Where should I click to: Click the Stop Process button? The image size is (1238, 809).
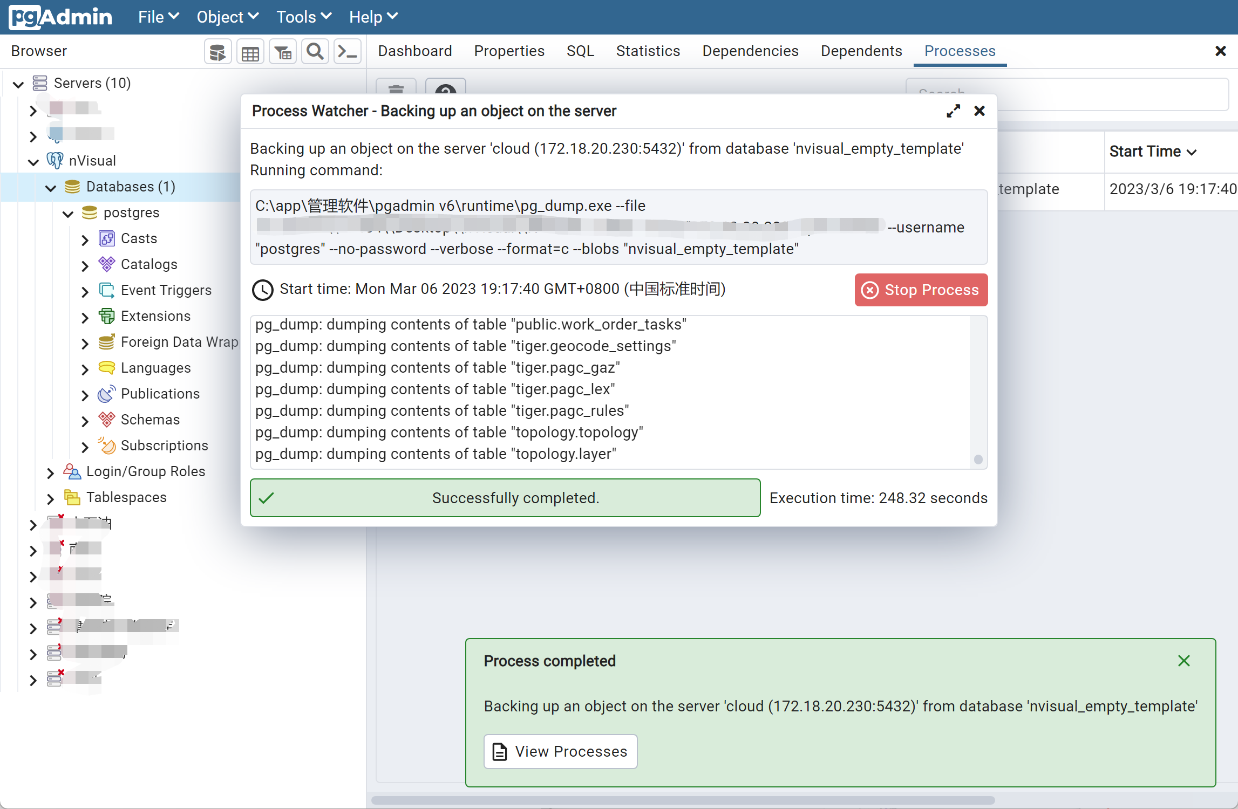(x=921, y=290)
